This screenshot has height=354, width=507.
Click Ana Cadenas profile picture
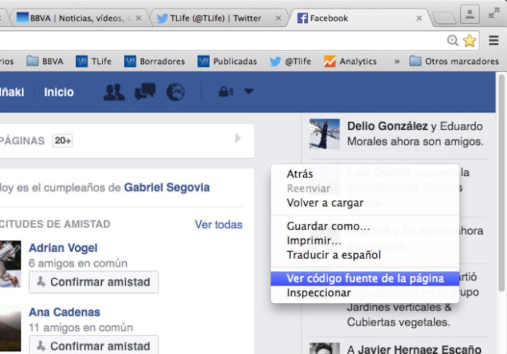coord(10,328)
